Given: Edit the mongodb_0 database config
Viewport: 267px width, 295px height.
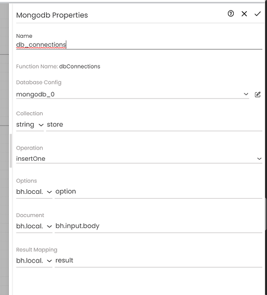Looking at the screenshot, I should click(x=258, y=95).
